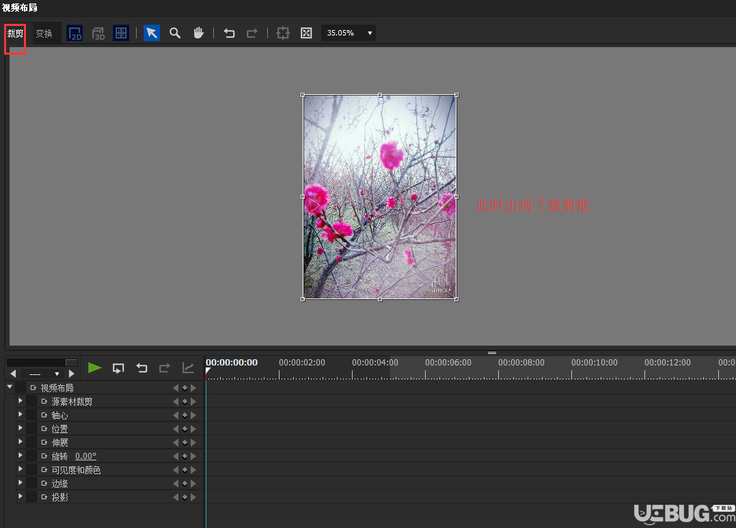Enable the 视频布局 keyframe checkbox
Viewport: 736px width, 528px height.
click(21, 388)
